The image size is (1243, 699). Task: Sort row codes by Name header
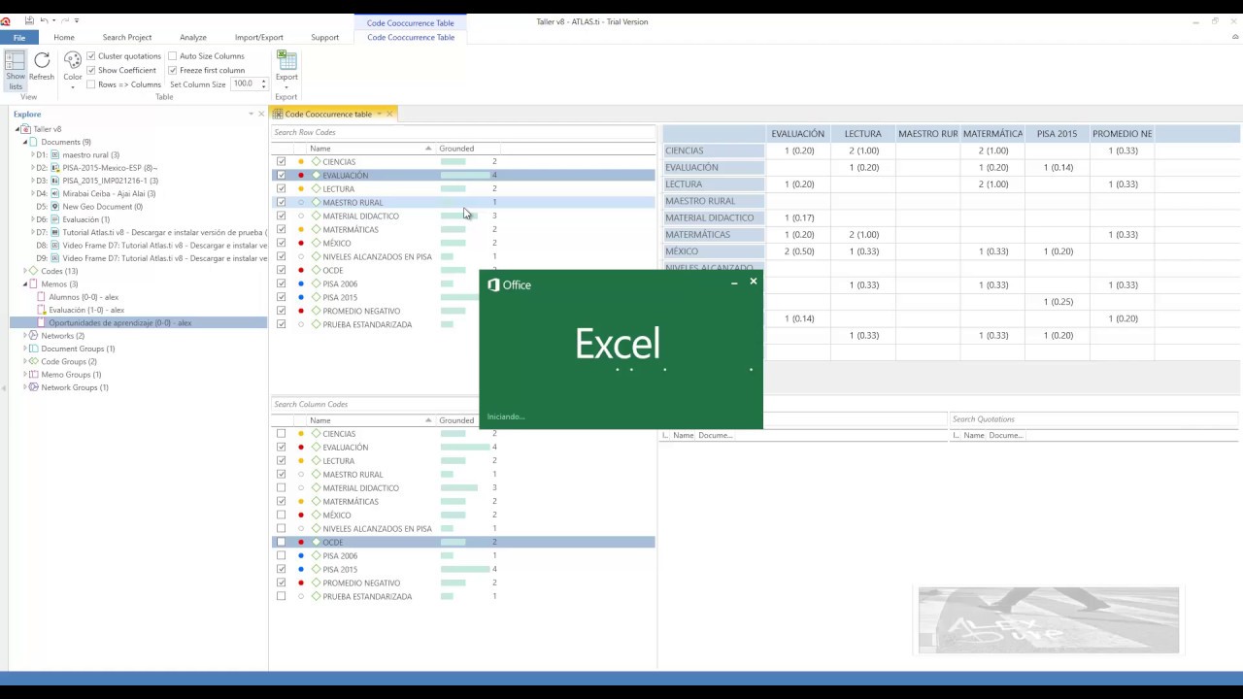tap(371, 149)
